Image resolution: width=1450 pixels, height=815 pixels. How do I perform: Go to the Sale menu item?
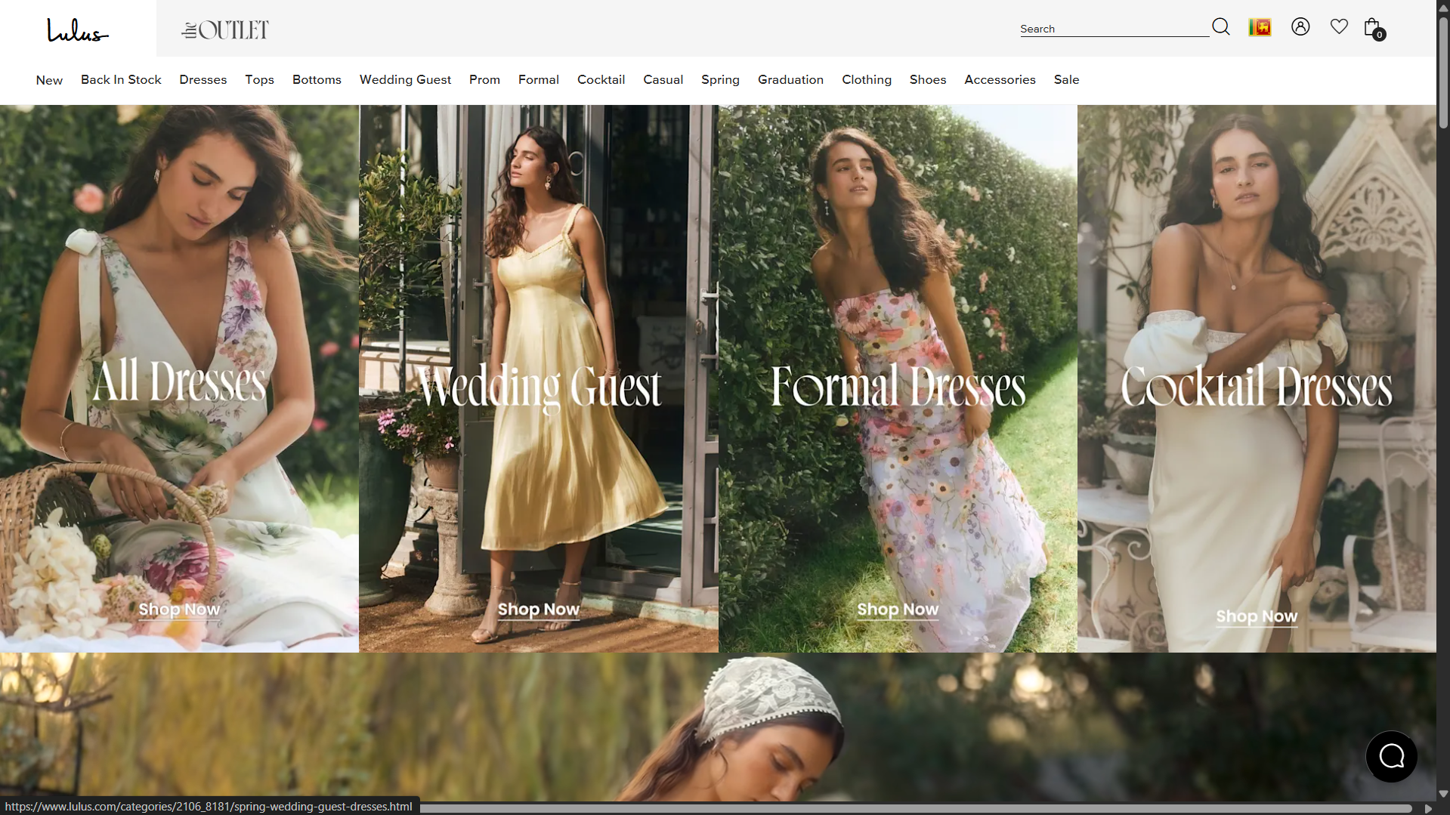pyautogui.click(x=1066, y=79)
